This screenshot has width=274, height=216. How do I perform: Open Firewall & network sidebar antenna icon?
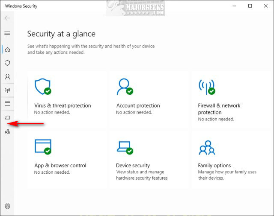click(7, 90)
